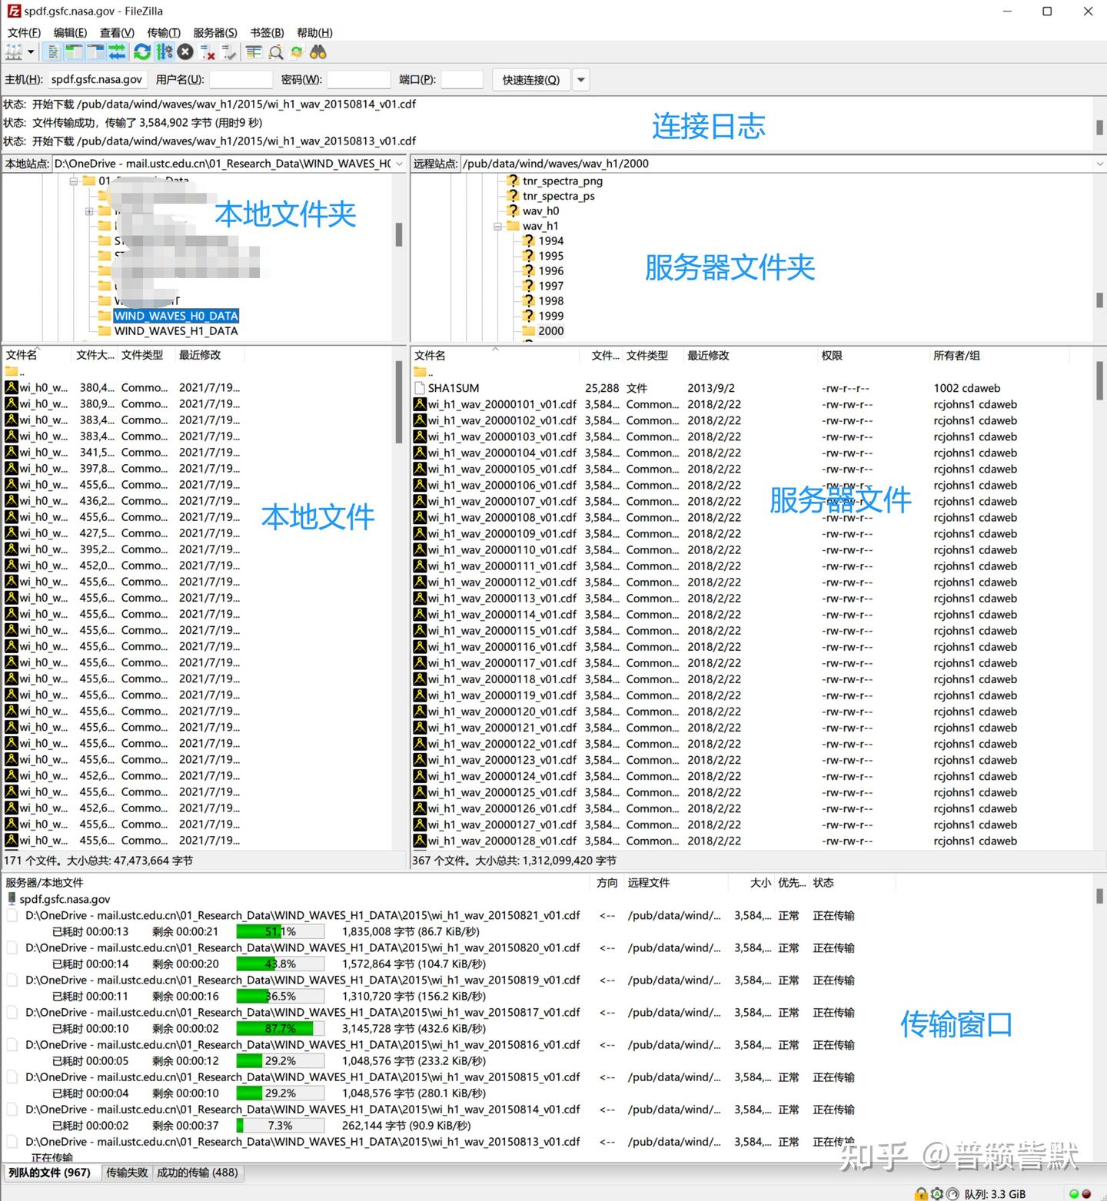The width and height of the screenshot is (1107, 1201).
Task: Open the Site Manager icon
Action: pos(13,52)
